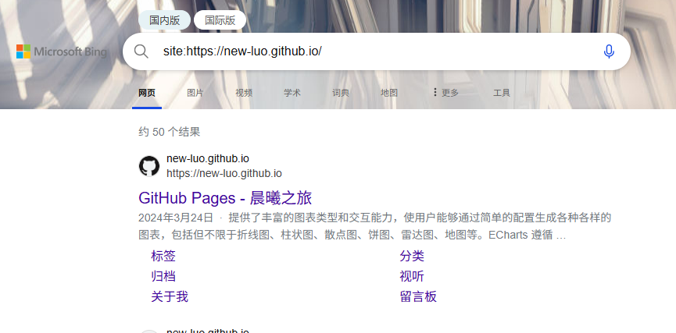Click the new-luo.github.io site name
The image size is (676, 333).
point(208,159)
